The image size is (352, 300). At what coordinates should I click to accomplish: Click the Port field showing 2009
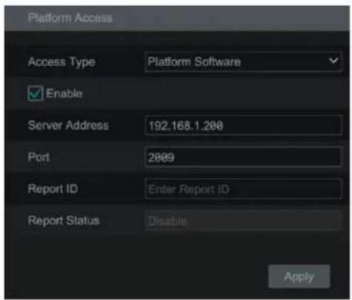coord(243,157)
